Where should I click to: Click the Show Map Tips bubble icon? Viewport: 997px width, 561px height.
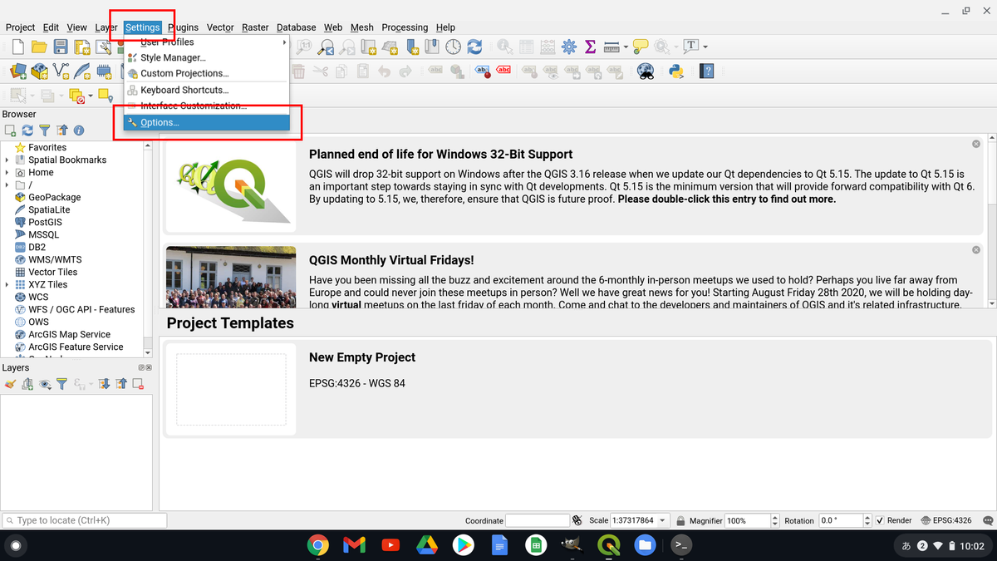(640, 47)
